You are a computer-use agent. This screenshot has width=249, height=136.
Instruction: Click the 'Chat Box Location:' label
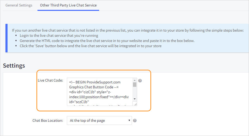(x=48, y=120)
